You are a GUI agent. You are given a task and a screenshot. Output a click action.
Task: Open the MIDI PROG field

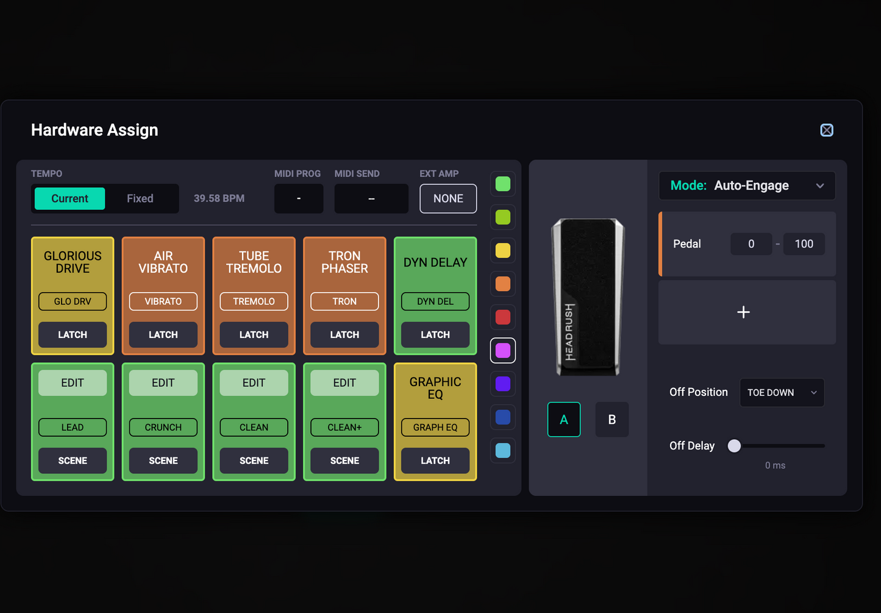[299, 199]
